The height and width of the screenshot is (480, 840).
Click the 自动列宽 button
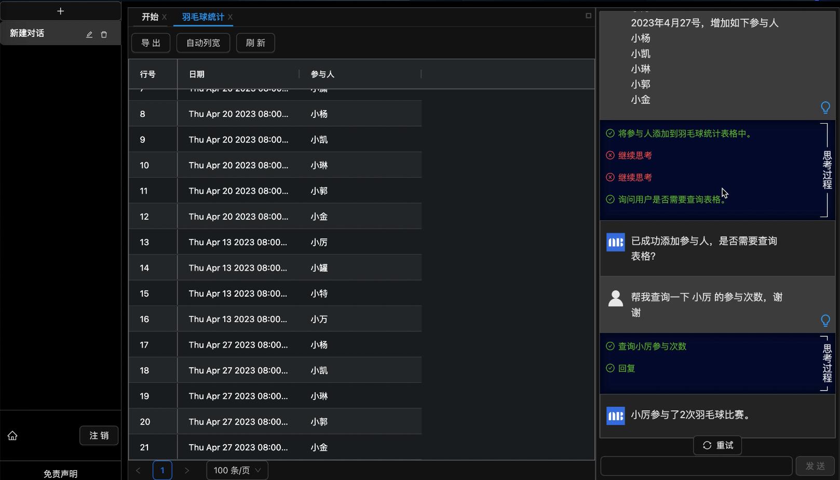point(203,43)
